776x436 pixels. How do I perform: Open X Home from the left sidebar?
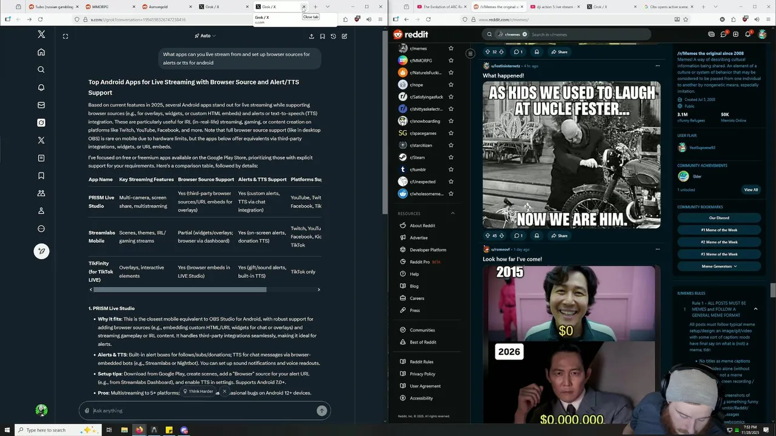tap(41, 52)
